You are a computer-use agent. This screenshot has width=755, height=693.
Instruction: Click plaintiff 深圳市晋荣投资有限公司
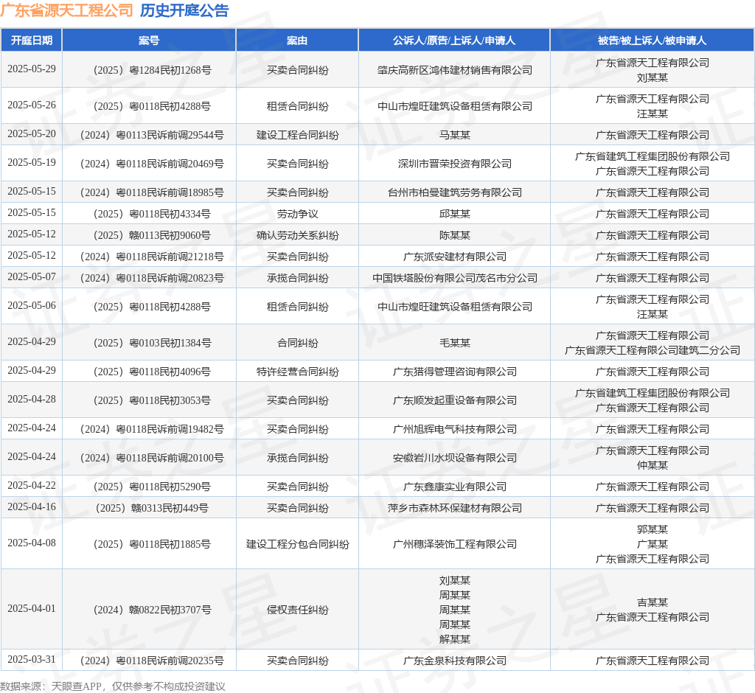[454, 164]
